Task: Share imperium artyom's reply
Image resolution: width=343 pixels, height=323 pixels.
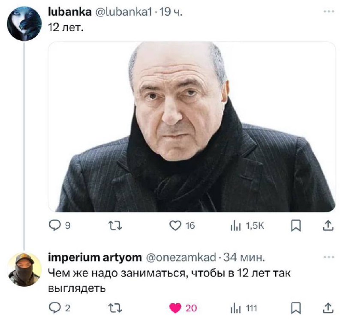Action: coord(327,308)
